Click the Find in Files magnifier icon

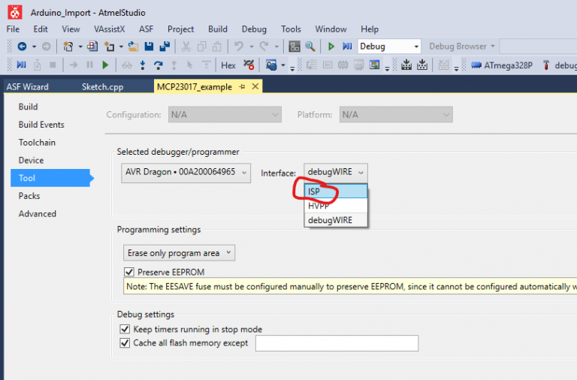(310, 47)
